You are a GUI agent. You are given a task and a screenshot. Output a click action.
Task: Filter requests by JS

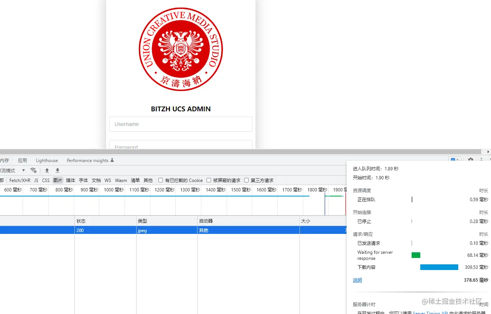click(x=36, y=181)
